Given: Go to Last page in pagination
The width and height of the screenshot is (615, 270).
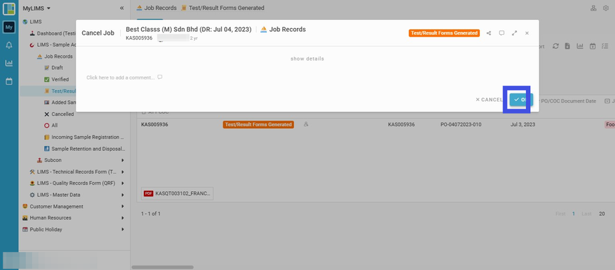Looking at the screenshot, I should tap(586, 213).
